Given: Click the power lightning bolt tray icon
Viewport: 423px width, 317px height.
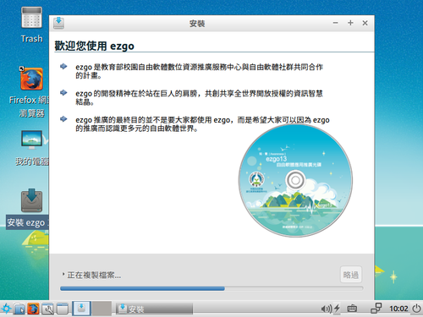Looking at the screenshot, I should (337, 309).
